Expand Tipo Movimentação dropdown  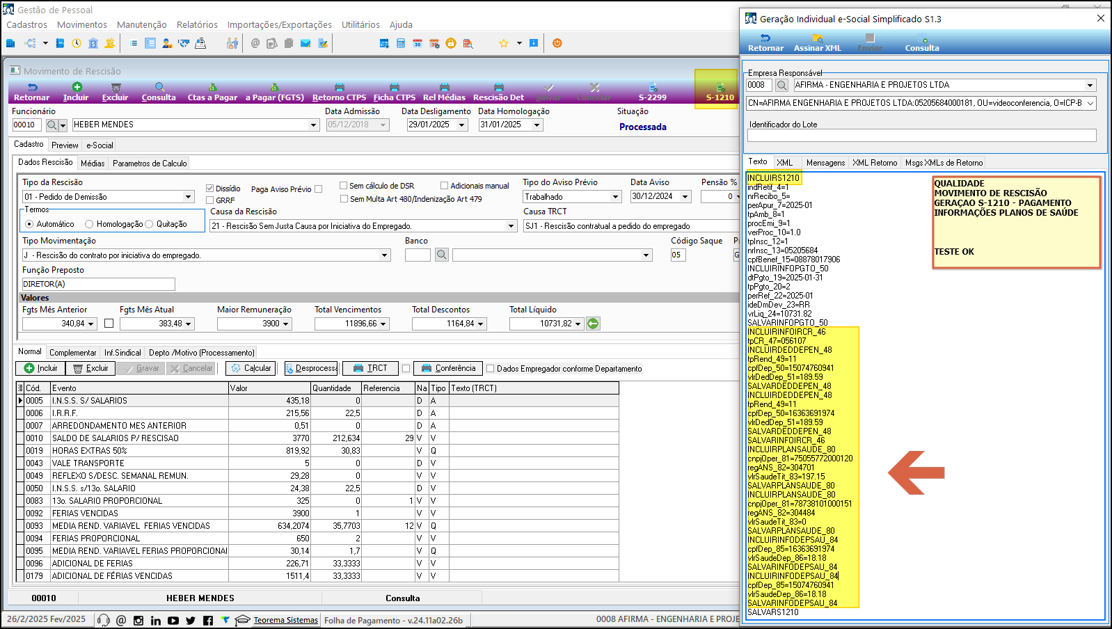tap(384, 255)
